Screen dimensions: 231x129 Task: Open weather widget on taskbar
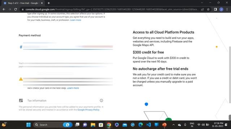4,125
